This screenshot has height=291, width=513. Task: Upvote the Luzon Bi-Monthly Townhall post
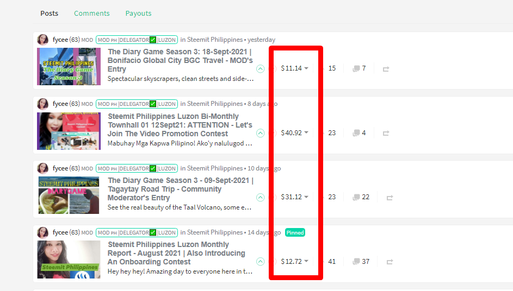coord(261,133)
